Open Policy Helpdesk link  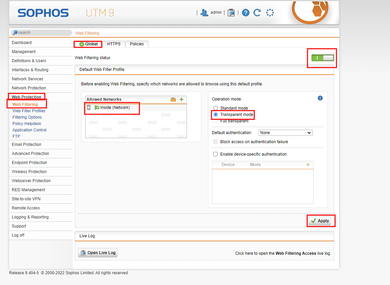coord(27,124)
